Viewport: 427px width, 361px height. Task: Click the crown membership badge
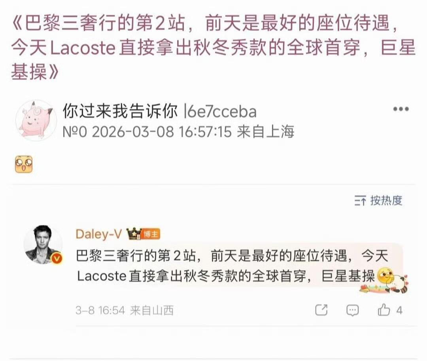134,234
